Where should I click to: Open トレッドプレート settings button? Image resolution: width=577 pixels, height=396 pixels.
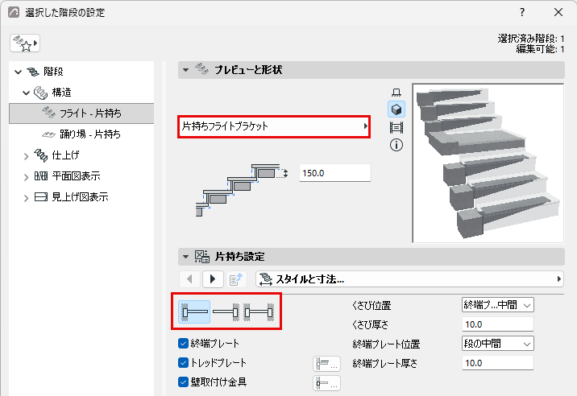pyautogui.click(x=326, y=364)
